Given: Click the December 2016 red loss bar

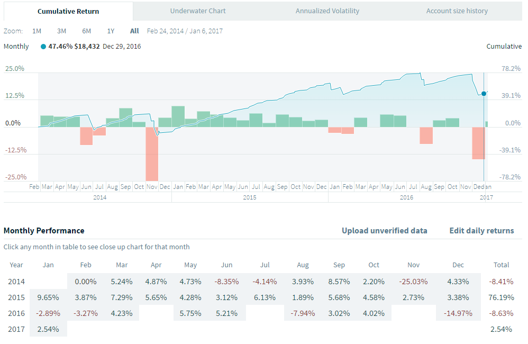Looking at the screenshot, I should (478, 143).
